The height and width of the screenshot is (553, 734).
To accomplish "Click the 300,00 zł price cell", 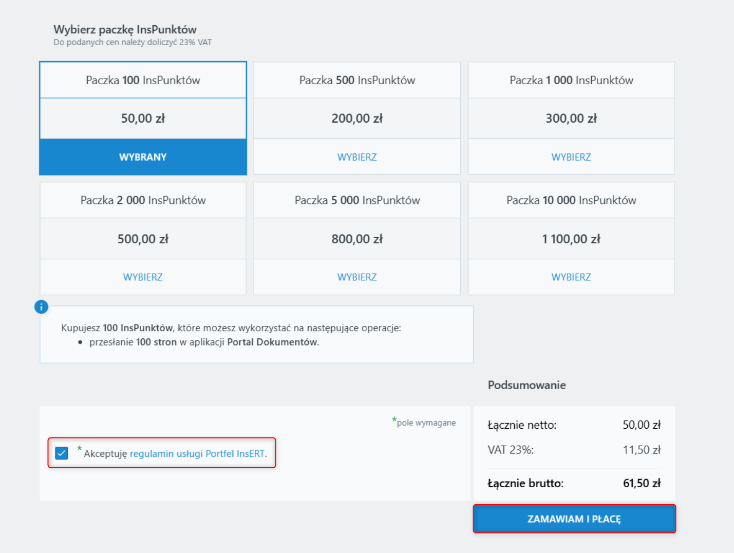I will coord(571,119).
